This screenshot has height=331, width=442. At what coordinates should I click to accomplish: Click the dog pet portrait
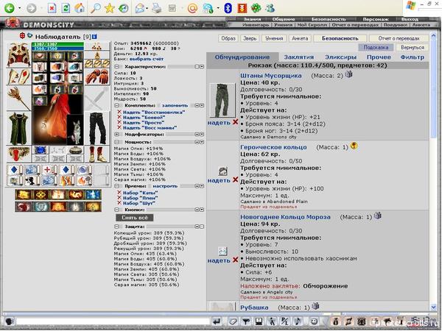pos(75,130)
